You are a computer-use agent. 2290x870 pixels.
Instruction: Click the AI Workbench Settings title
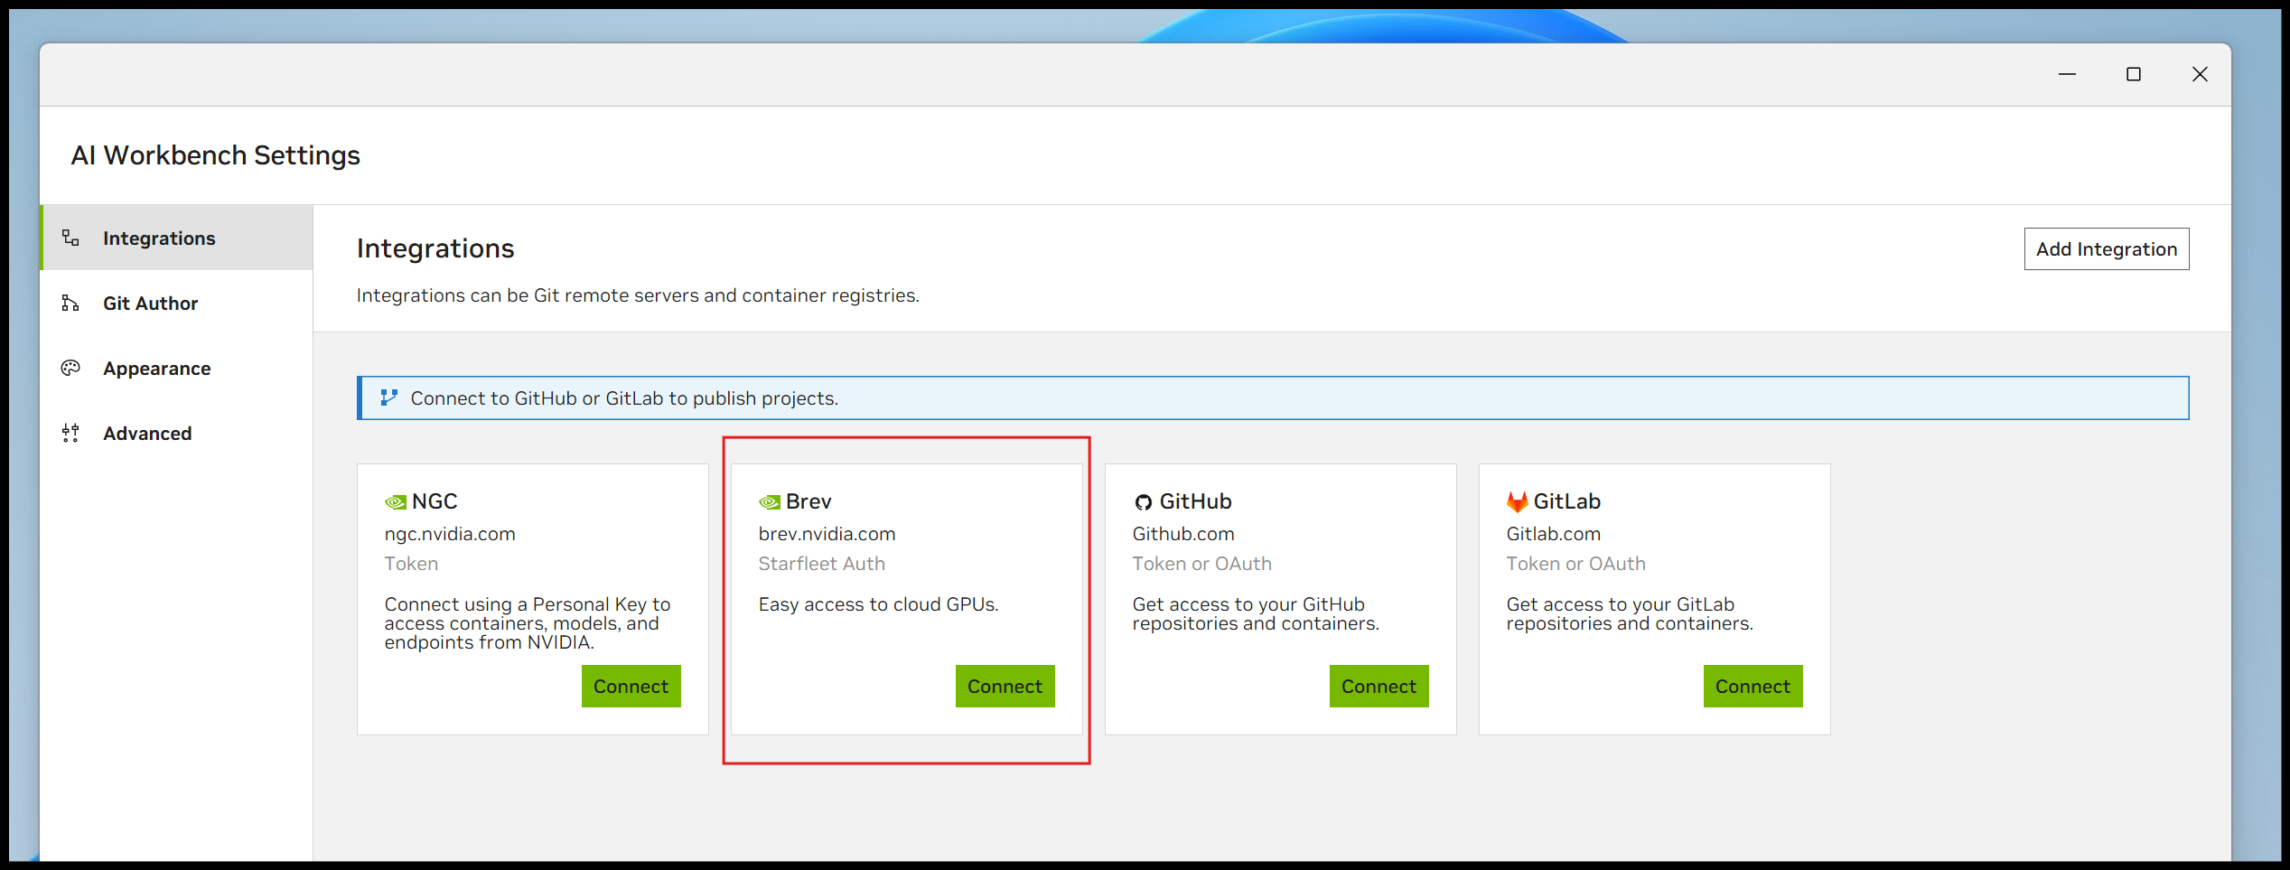coord(216,155)
